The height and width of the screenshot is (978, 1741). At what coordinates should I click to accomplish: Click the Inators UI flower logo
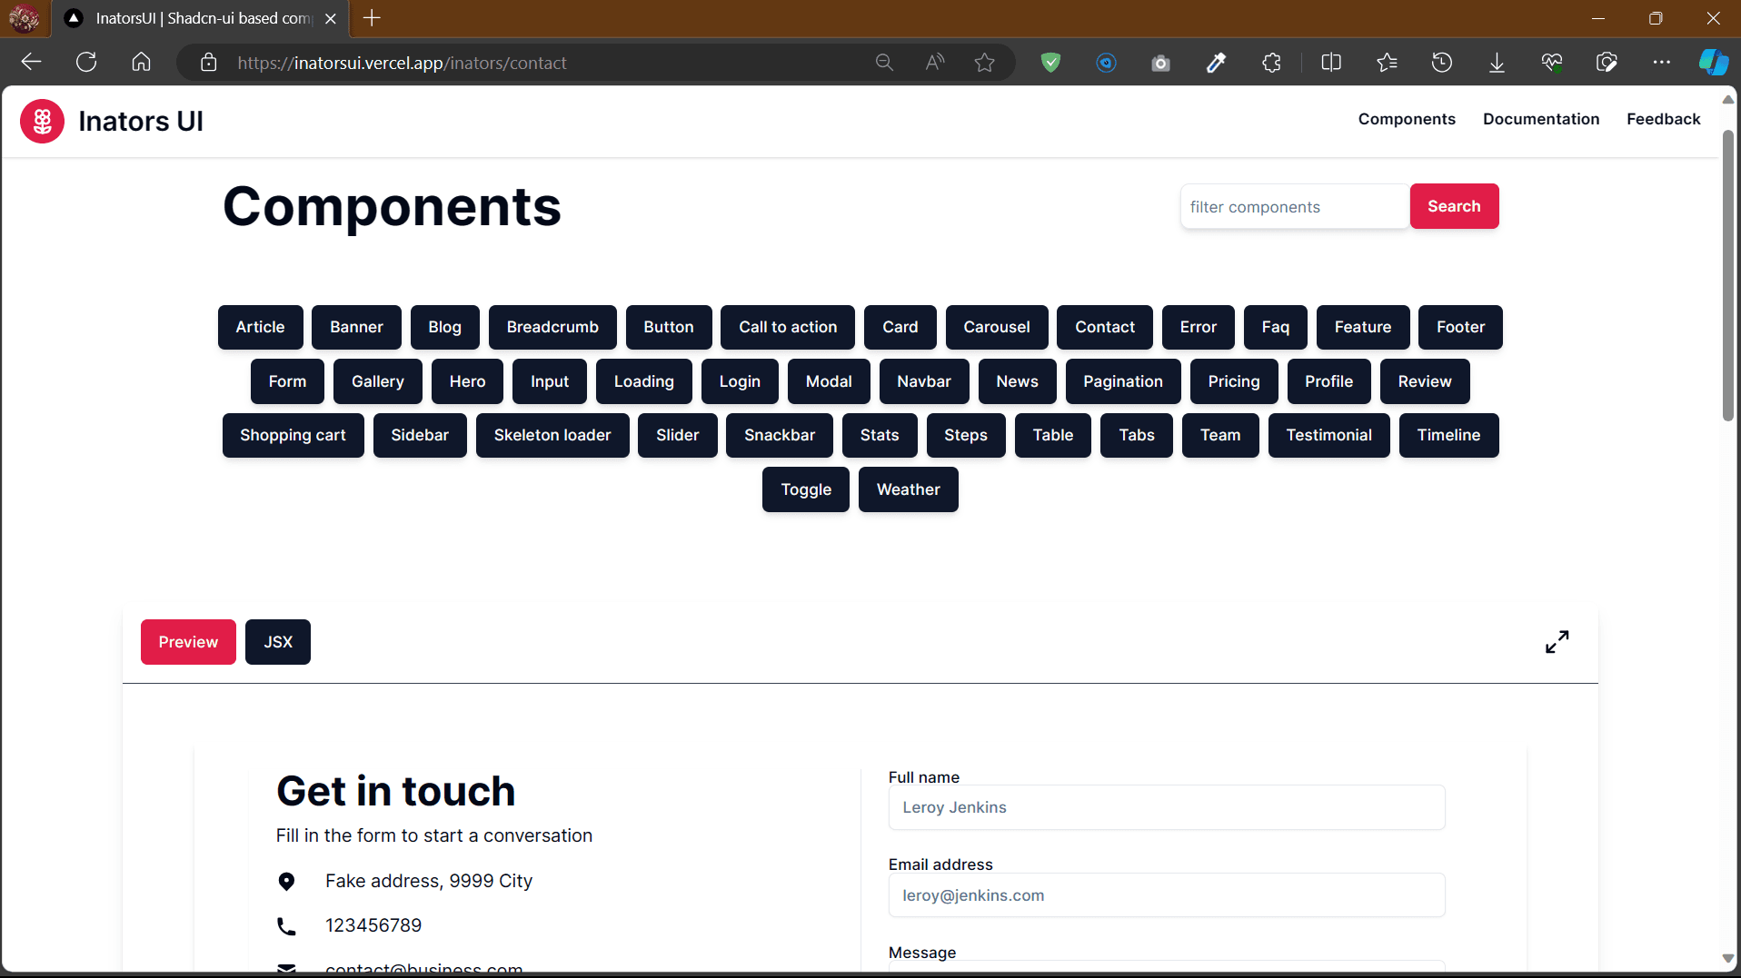(42, 121)
